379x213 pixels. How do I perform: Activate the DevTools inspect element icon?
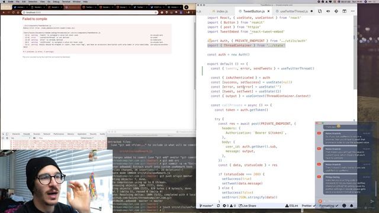point(3,134)
